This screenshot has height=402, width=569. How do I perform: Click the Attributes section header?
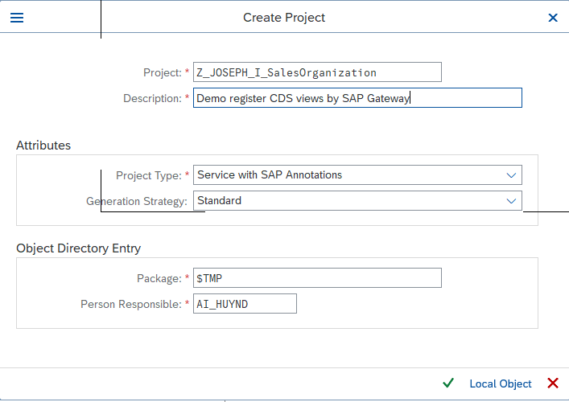[x=43, y=146]
